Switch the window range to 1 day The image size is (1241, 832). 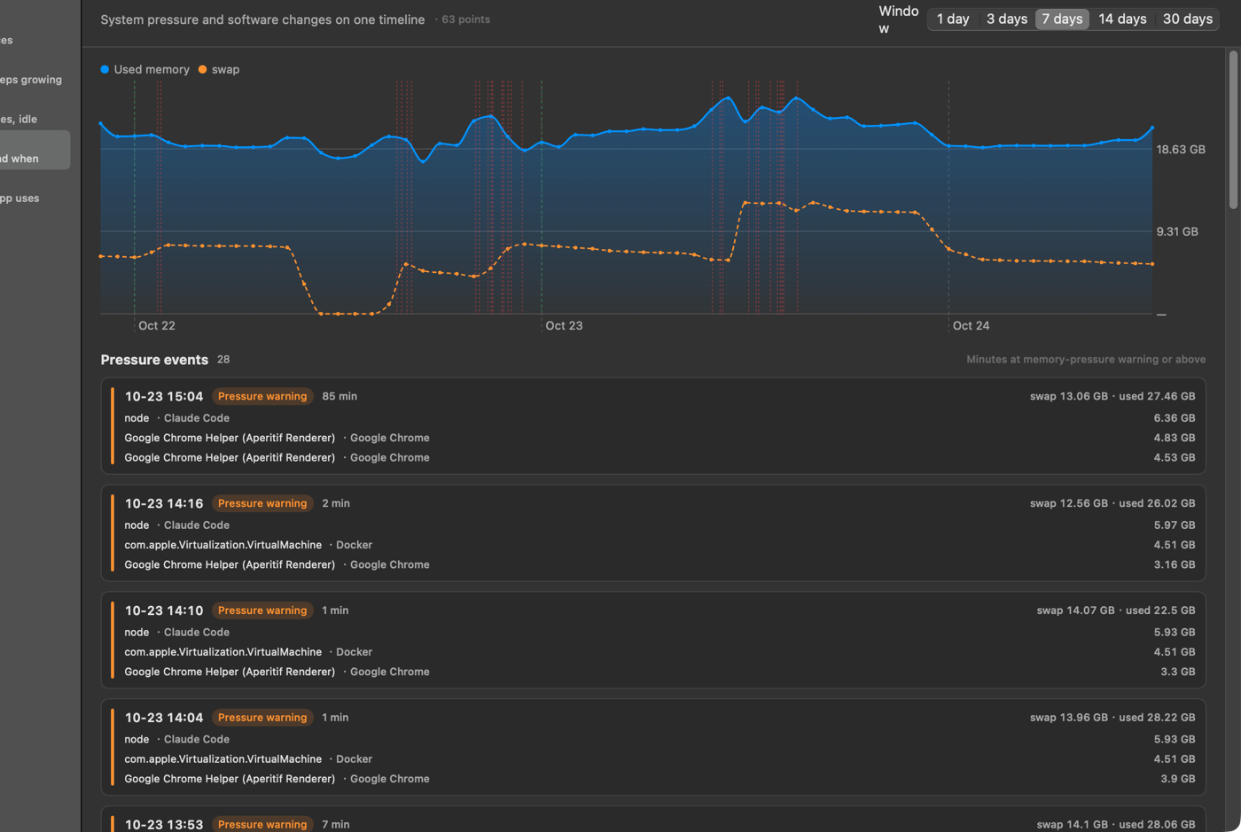pyautogui.click(x=953, y=19)
